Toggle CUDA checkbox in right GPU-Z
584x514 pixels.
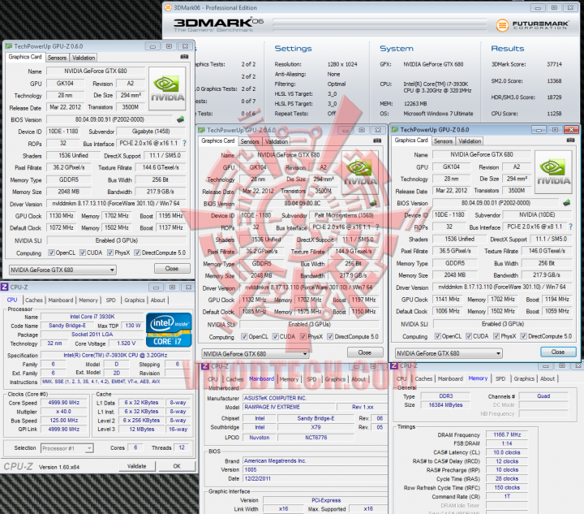pos(469,336)
